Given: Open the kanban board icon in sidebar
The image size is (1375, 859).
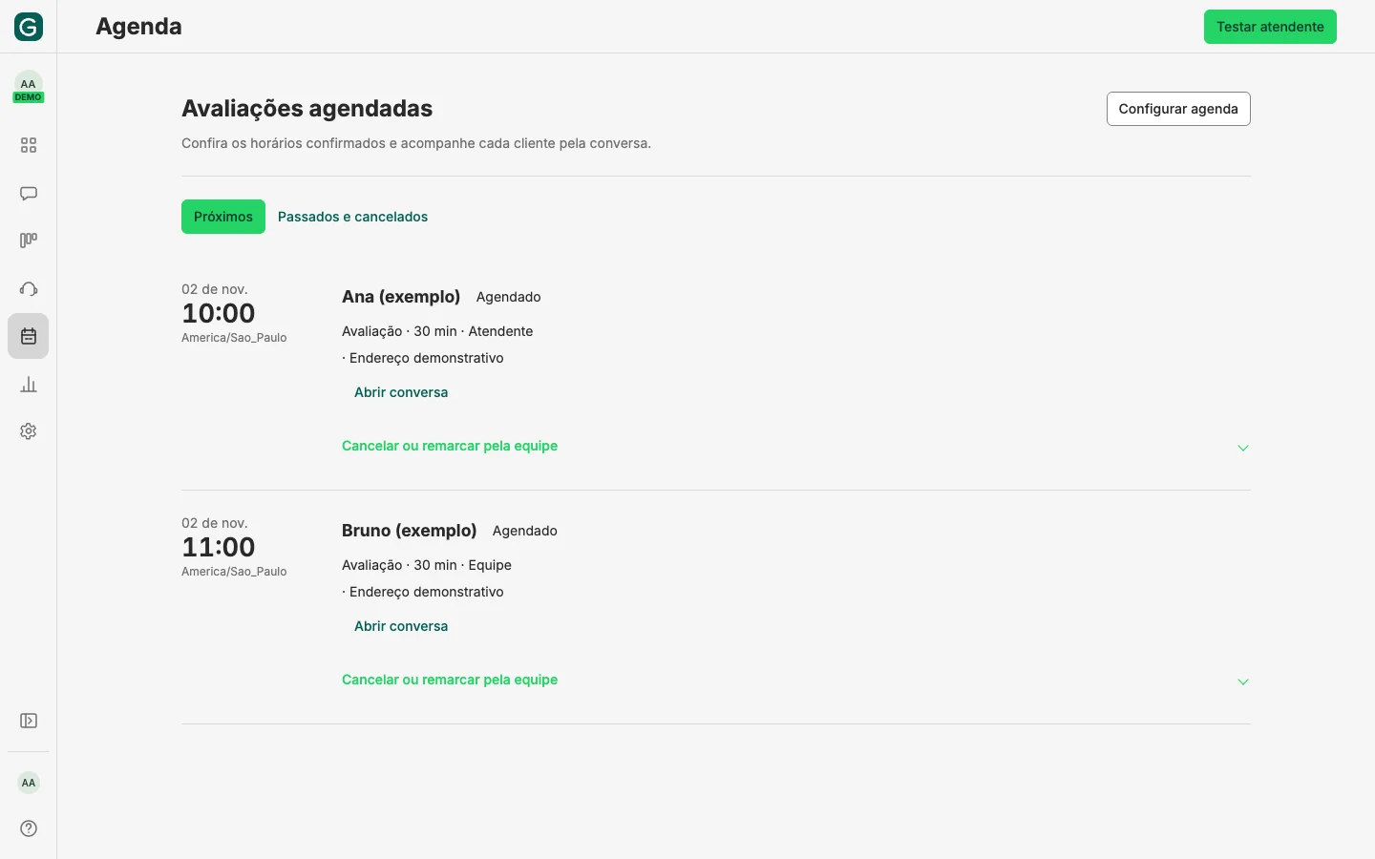Looking at the screenshot, I should (x=29, y=241).
